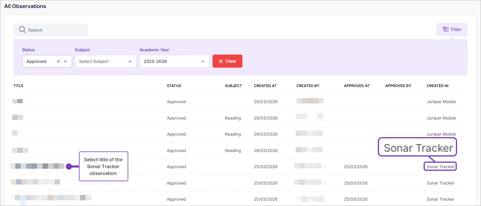This screenshot has height=206, width=481.
Task: Click the highlighted Sonar Tracker cell
Action: [x=440, y=167]
